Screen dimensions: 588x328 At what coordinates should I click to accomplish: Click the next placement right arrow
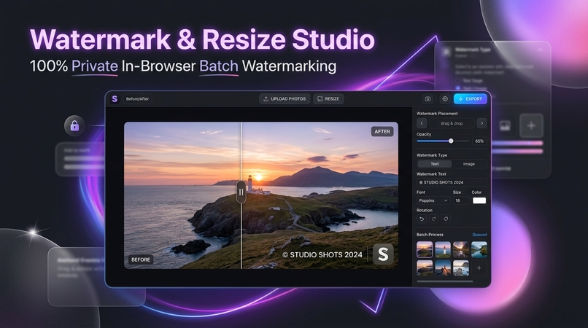(x=482, y=123)
